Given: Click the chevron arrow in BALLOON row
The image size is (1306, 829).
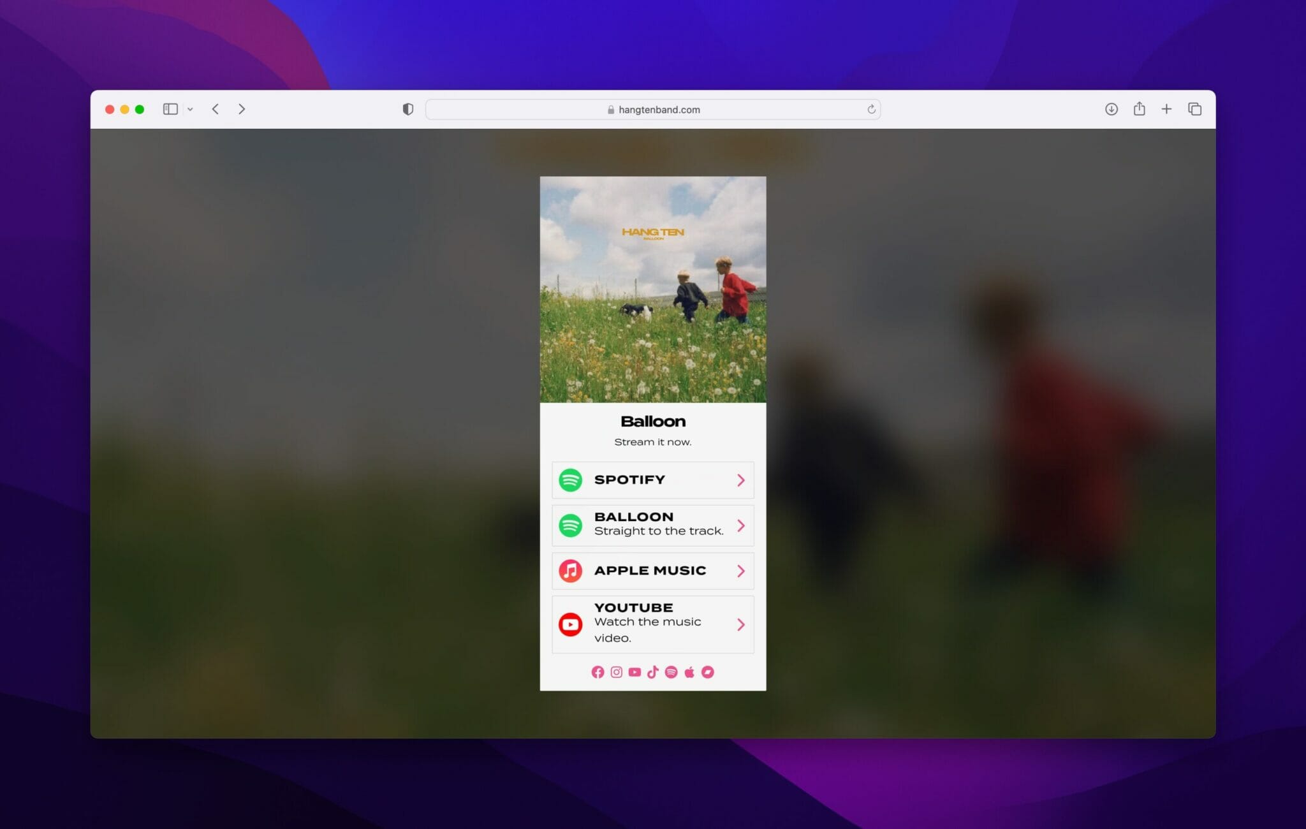Looking at the screenshot, I should click(x=741, y=525).
